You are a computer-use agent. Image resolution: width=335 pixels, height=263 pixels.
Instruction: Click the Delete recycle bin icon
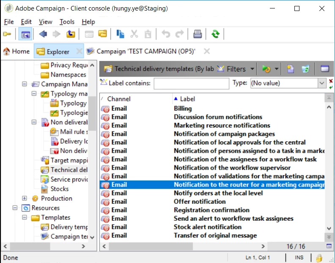(305, 69)
